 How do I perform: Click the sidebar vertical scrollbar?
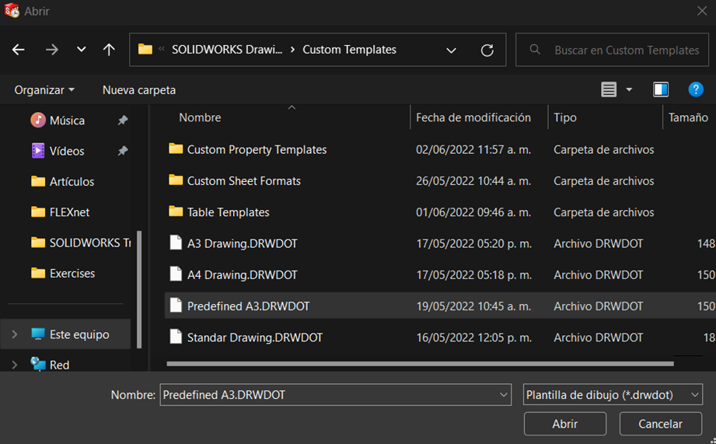click(x=139, y=289)
